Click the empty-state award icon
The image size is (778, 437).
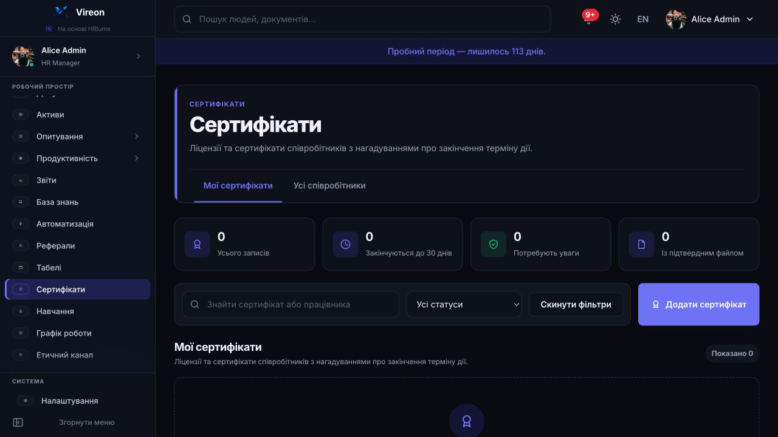tap(467, 421)
